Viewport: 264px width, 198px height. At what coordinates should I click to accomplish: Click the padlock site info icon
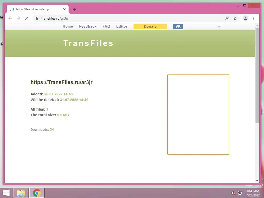[x=37, y=18]
